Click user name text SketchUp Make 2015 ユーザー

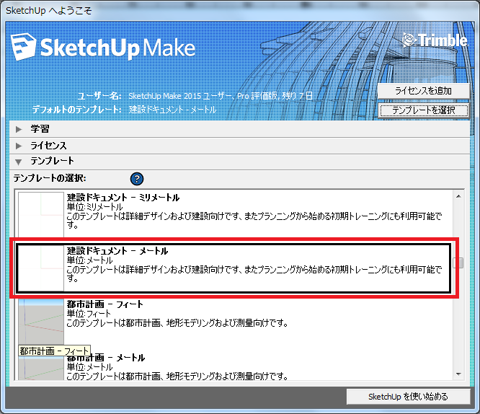[181, 96]
